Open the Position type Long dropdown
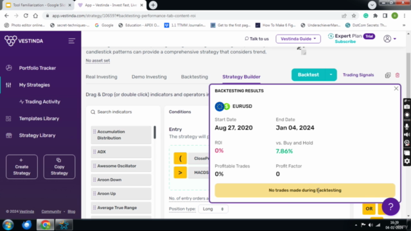 tap(213, 209)
